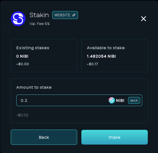
Task: Click the ~$0.17 available dollar value
Action: tap(92, 64)
